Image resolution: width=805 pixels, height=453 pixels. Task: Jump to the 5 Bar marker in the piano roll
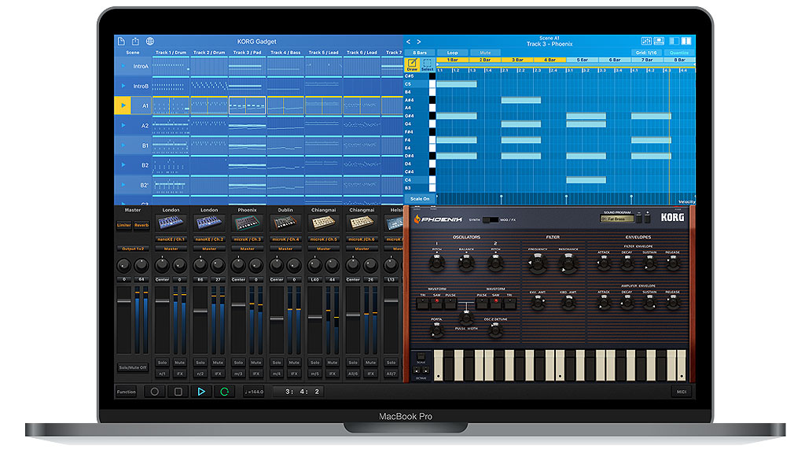pos(583,60)
